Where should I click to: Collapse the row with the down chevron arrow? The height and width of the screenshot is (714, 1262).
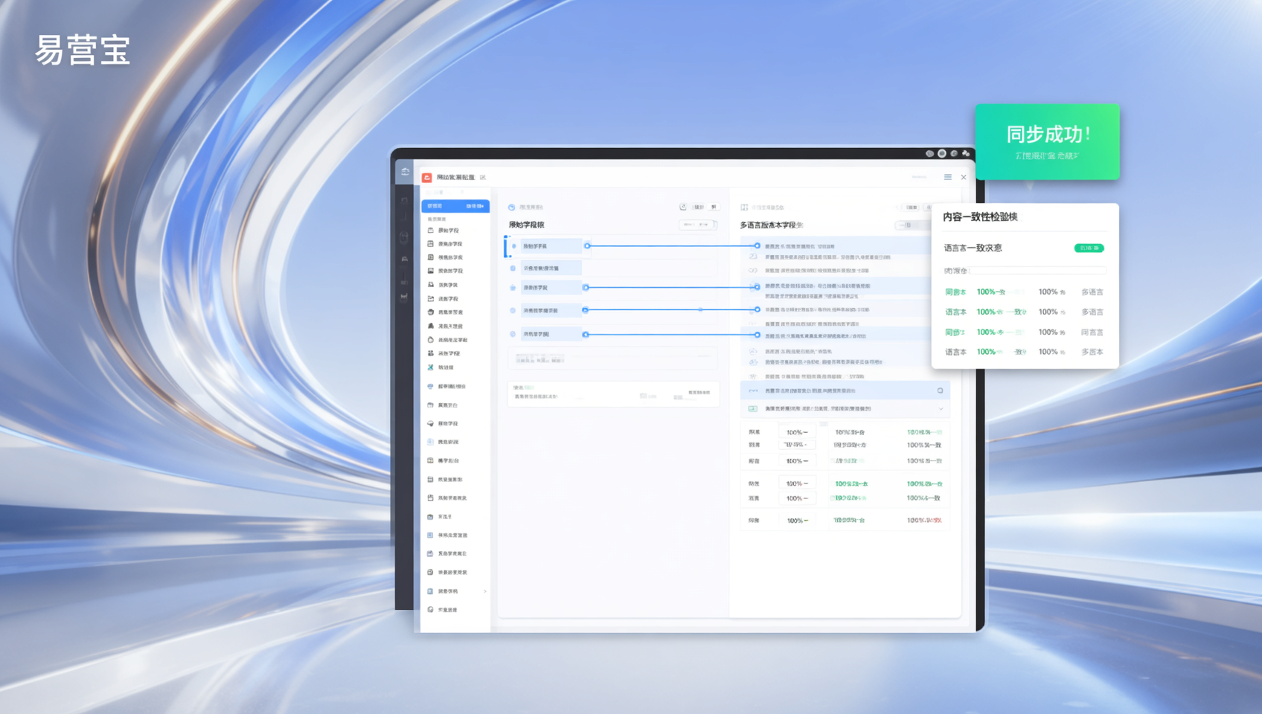point(941,409)
